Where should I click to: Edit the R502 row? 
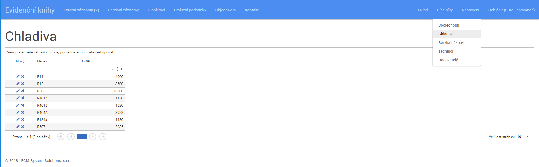(x=18, y=91)
